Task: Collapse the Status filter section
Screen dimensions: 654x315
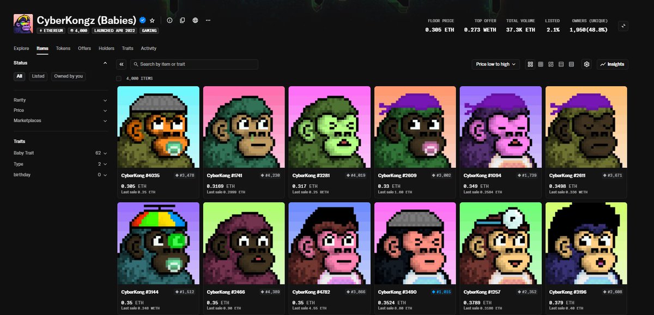Action: click(x=105, y=63)
